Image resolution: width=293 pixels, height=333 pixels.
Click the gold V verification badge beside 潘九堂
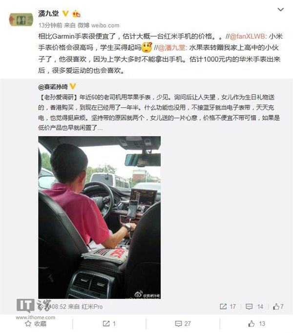[65, 14]
